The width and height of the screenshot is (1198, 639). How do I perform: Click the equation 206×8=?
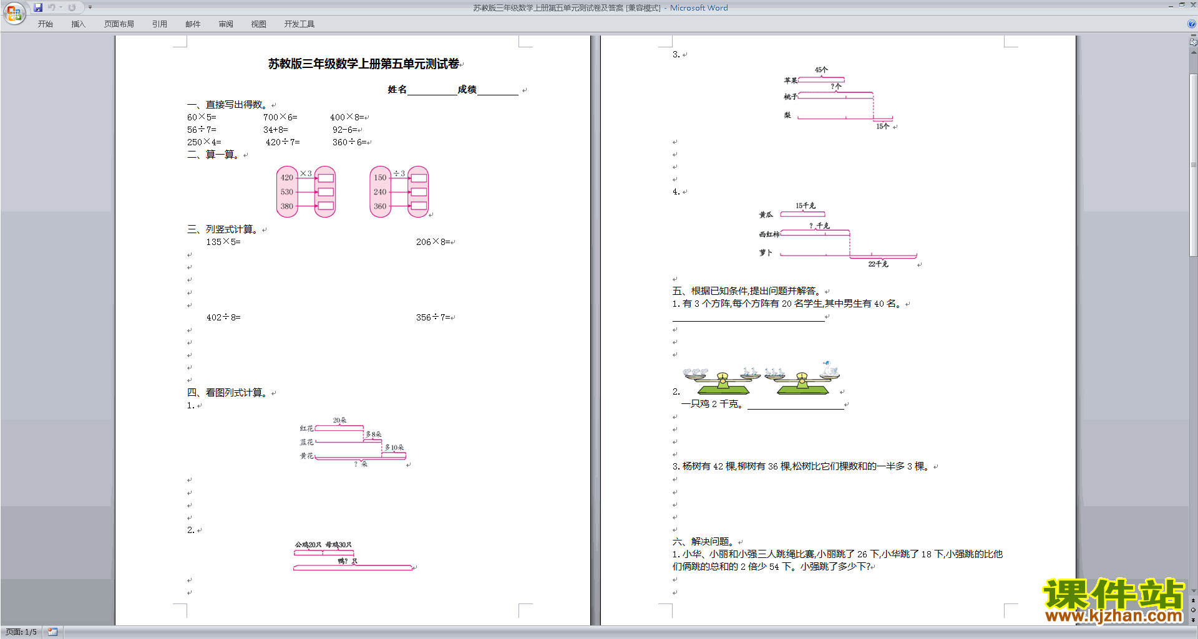[433, 242]
